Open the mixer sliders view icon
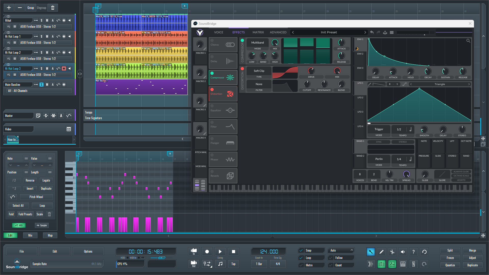The width and height of the screenshot is (489, 275). click(x=403, y=264)
